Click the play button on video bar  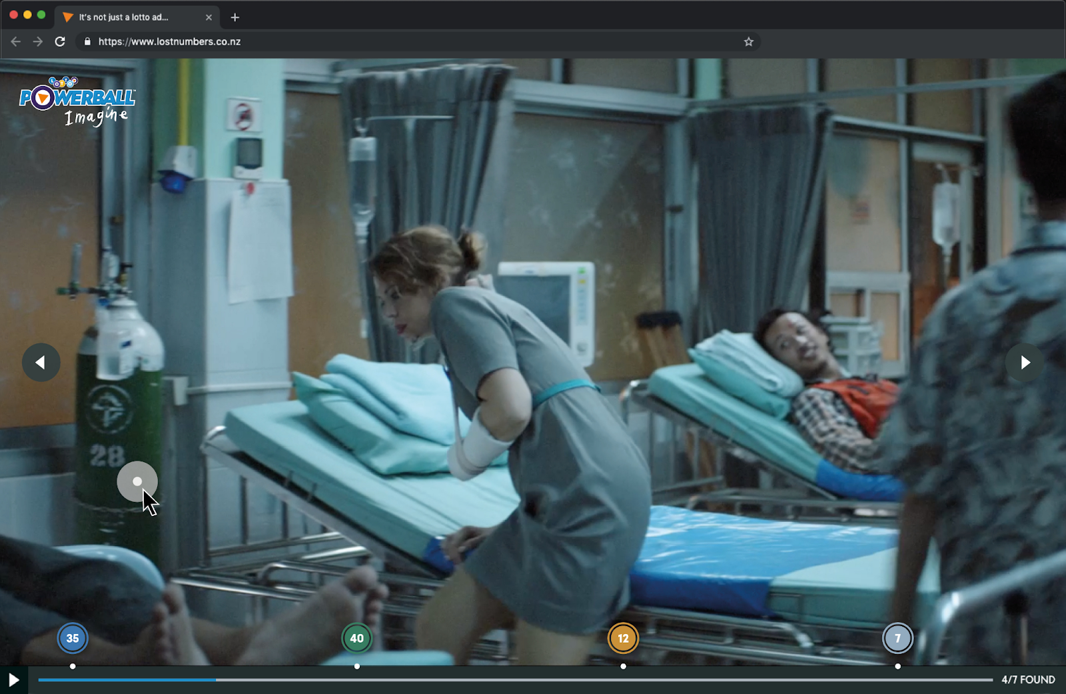pyautogui.click(x=13, y=680)
